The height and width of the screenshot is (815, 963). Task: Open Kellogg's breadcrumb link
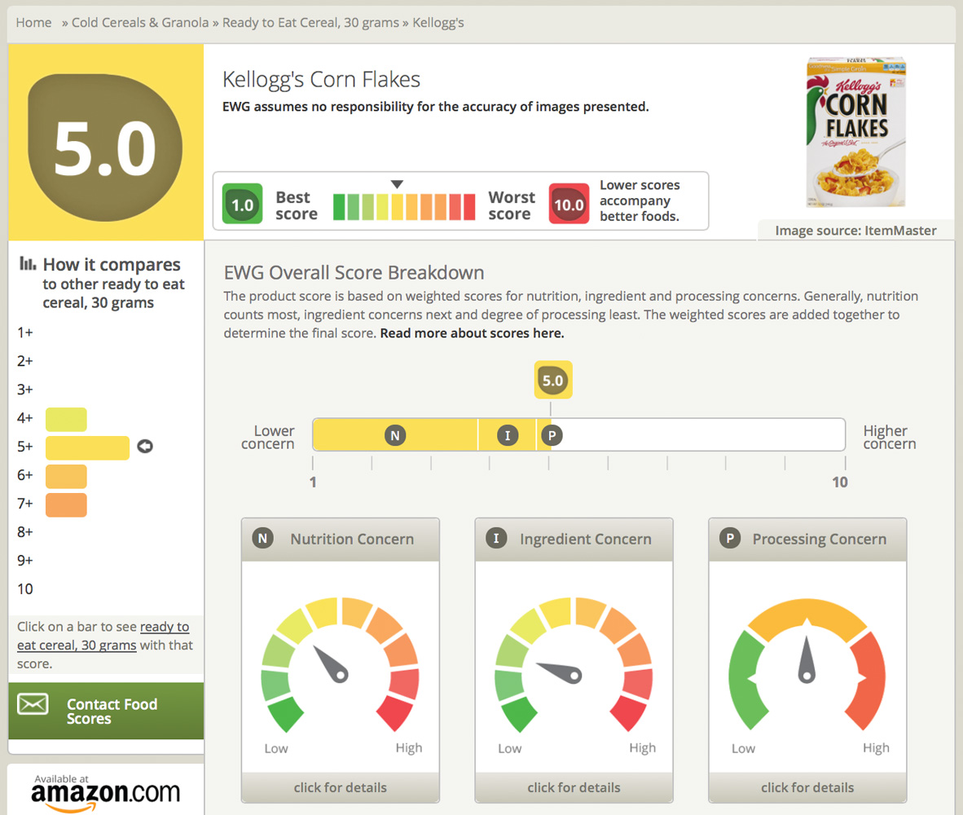point(438,23)
